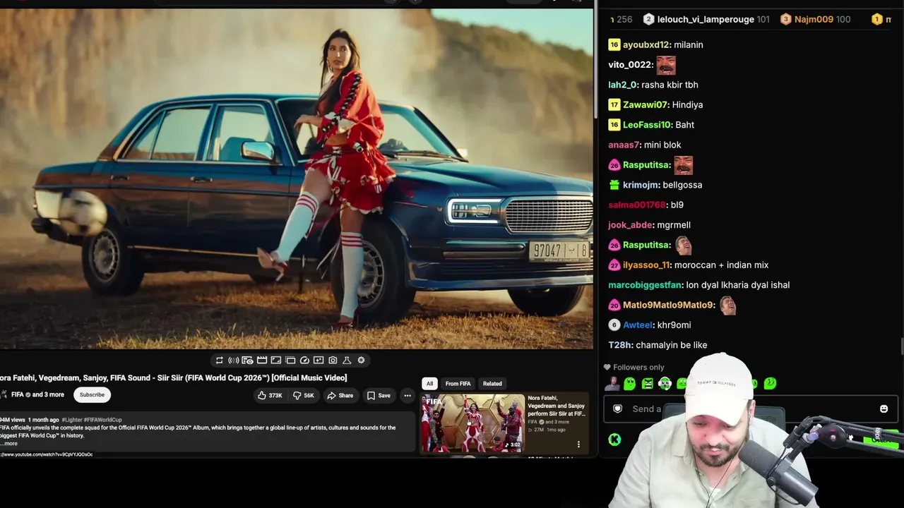This screenshot has width=904, height=508.
Task: Click the sound-waves audio icon in player toolbar
Action: point(233,360)
